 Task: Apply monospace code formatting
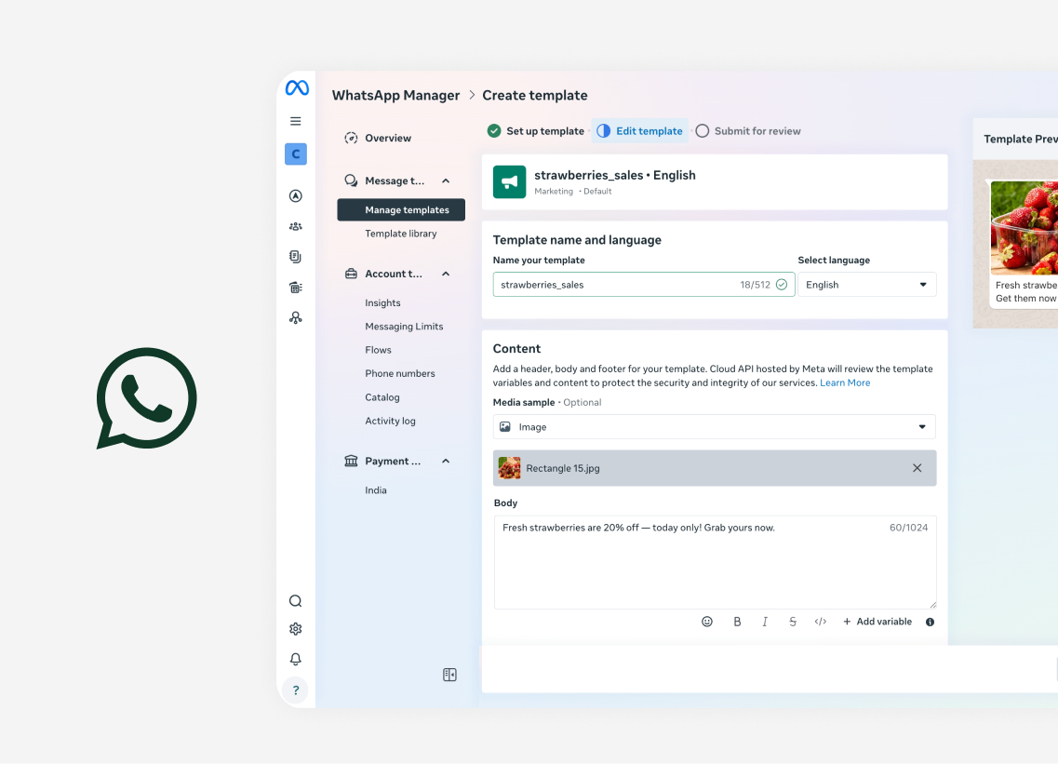coord(821,622)
